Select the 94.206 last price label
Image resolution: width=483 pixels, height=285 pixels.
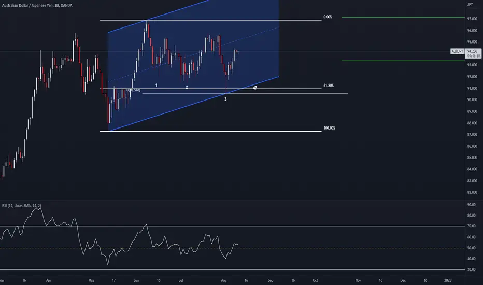pyautogui.click(x=473, y=51)
